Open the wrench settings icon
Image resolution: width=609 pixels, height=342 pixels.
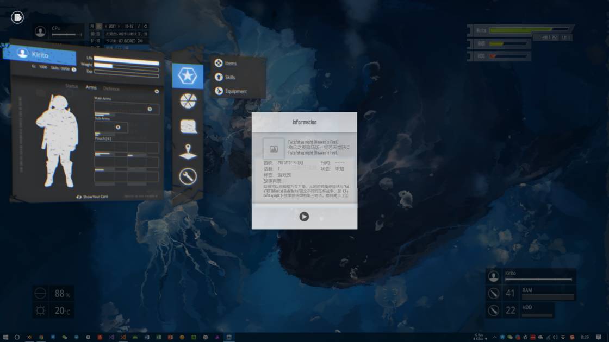pyautogui.click(x=188, y=177)
